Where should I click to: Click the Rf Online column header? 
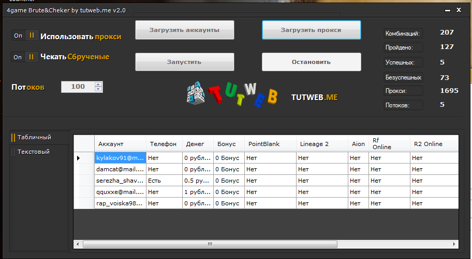tap(390, 144)
